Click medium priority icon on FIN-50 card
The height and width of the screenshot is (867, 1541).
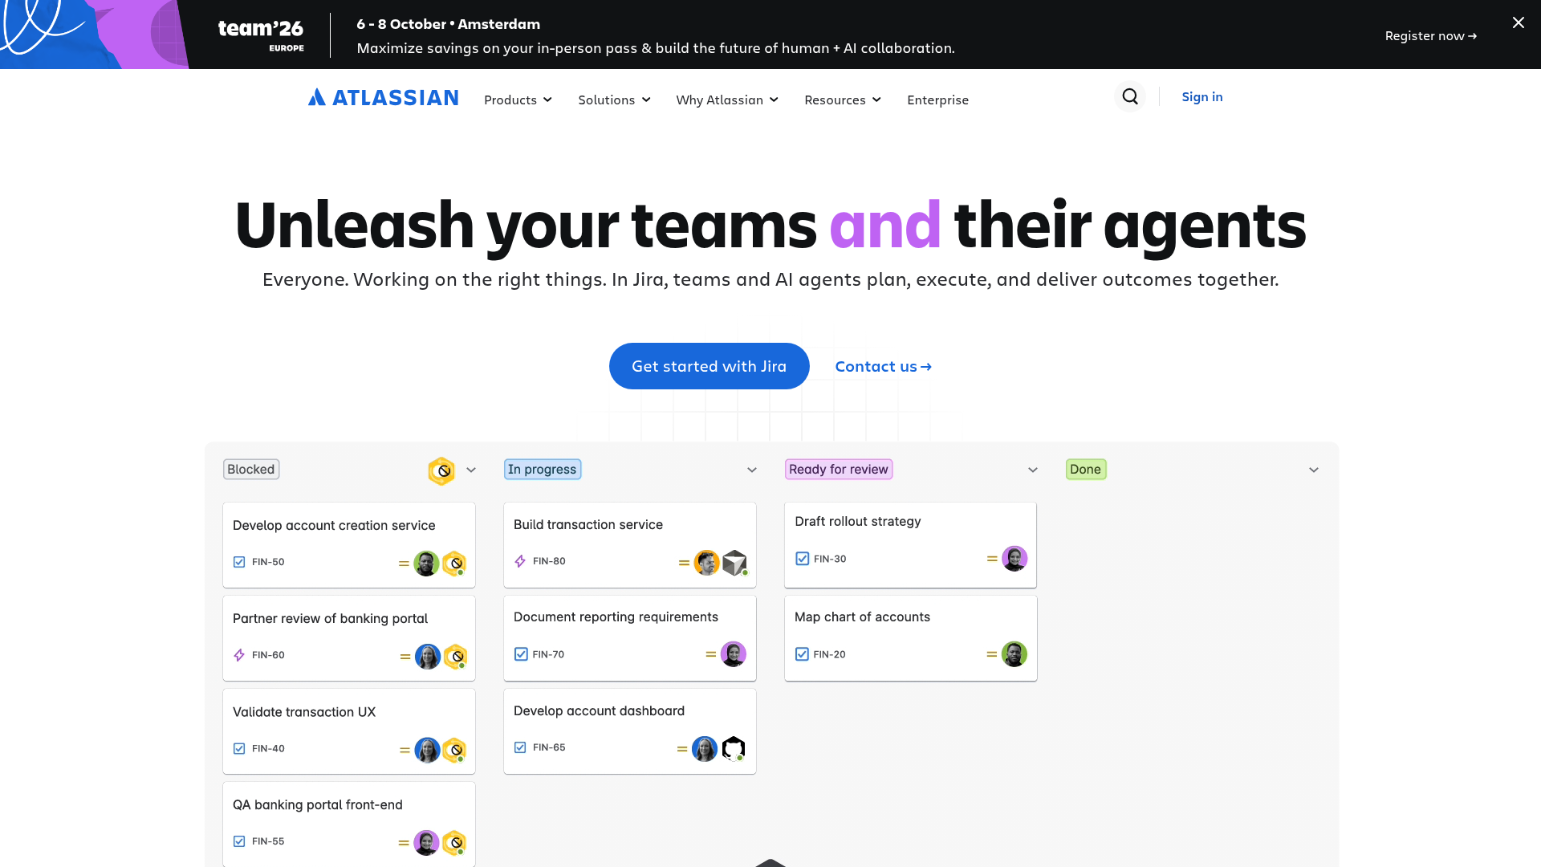pyautogui.click(x=404, y=564)
